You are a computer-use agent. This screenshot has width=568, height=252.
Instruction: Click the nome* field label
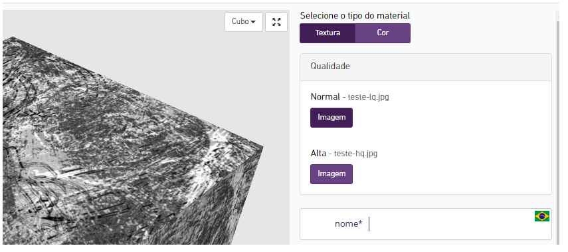click(x=349, y=224)
